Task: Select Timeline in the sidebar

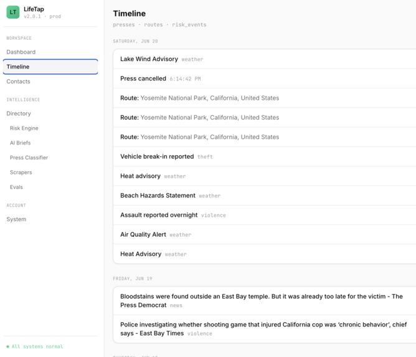Action: (50, 67)
